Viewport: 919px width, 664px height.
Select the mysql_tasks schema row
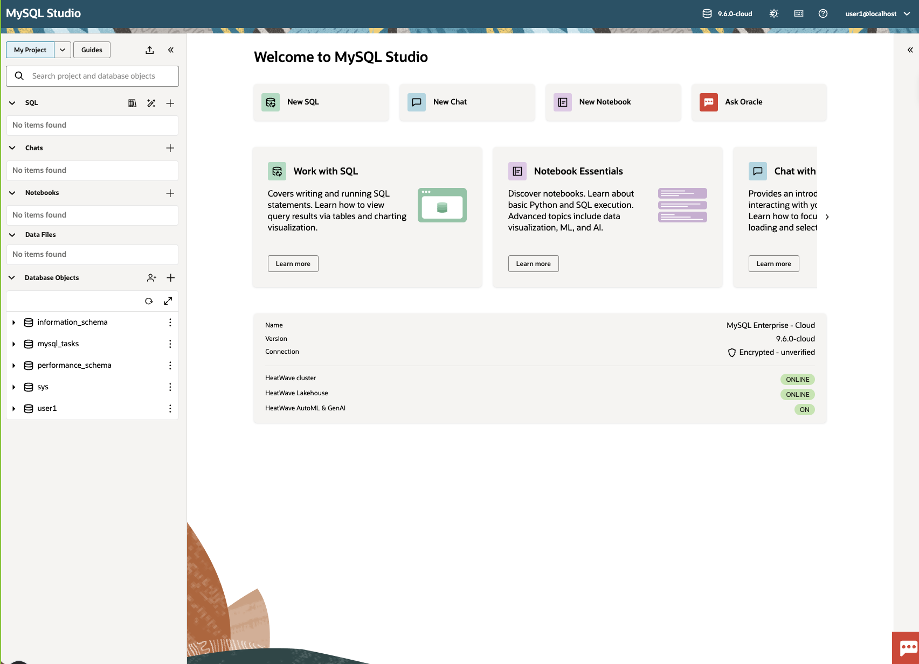92,344
